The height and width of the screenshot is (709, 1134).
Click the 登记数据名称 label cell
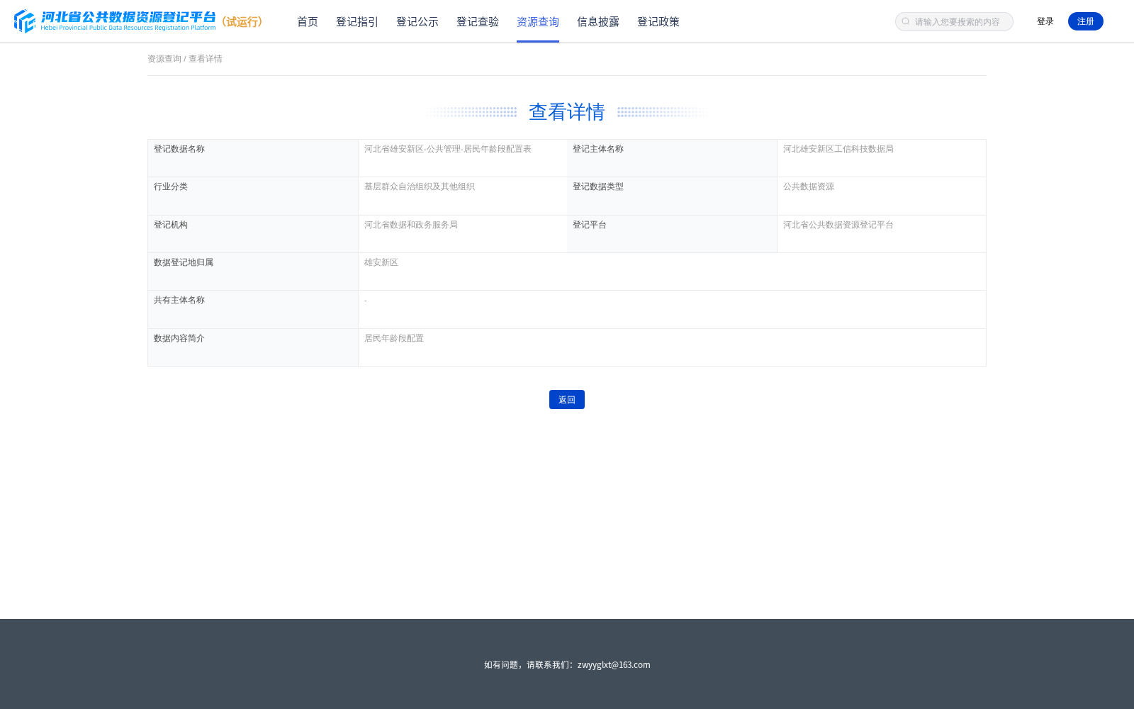[x=253, y=158]
